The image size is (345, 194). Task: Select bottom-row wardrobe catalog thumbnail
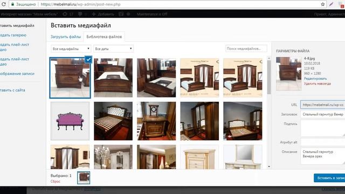point(70,157)
